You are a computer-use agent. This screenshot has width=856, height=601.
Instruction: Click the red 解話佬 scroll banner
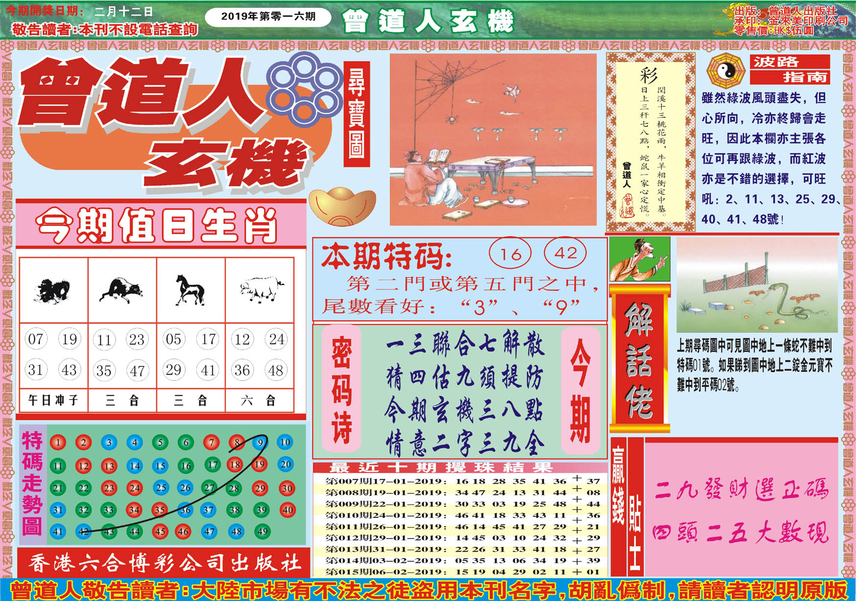point(640,359)
